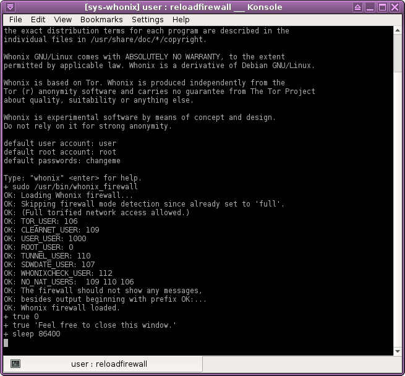This screenshot has height=376, width=405.
Task: Open the File menu
Action: 15,20
